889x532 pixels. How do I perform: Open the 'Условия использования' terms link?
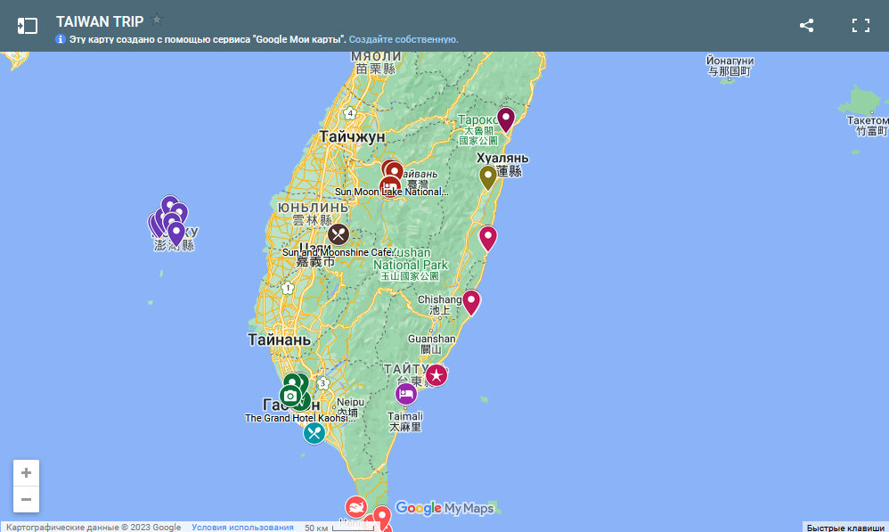click(x=242, y=527)
